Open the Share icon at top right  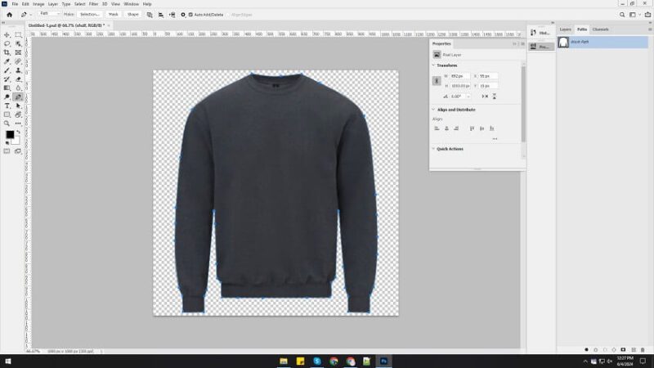[x=647, y=15]
